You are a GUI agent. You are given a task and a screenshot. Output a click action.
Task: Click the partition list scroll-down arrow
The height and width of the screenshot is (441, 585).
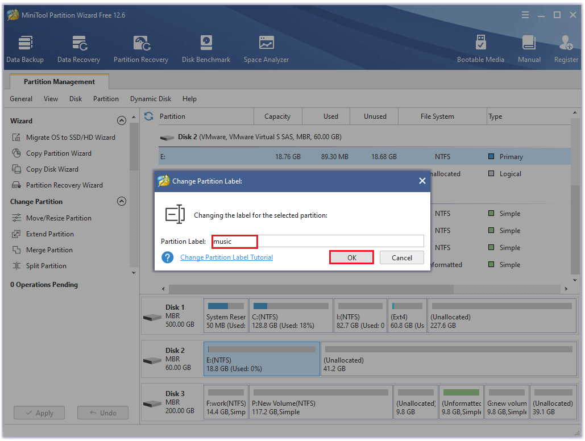(575, 280)
